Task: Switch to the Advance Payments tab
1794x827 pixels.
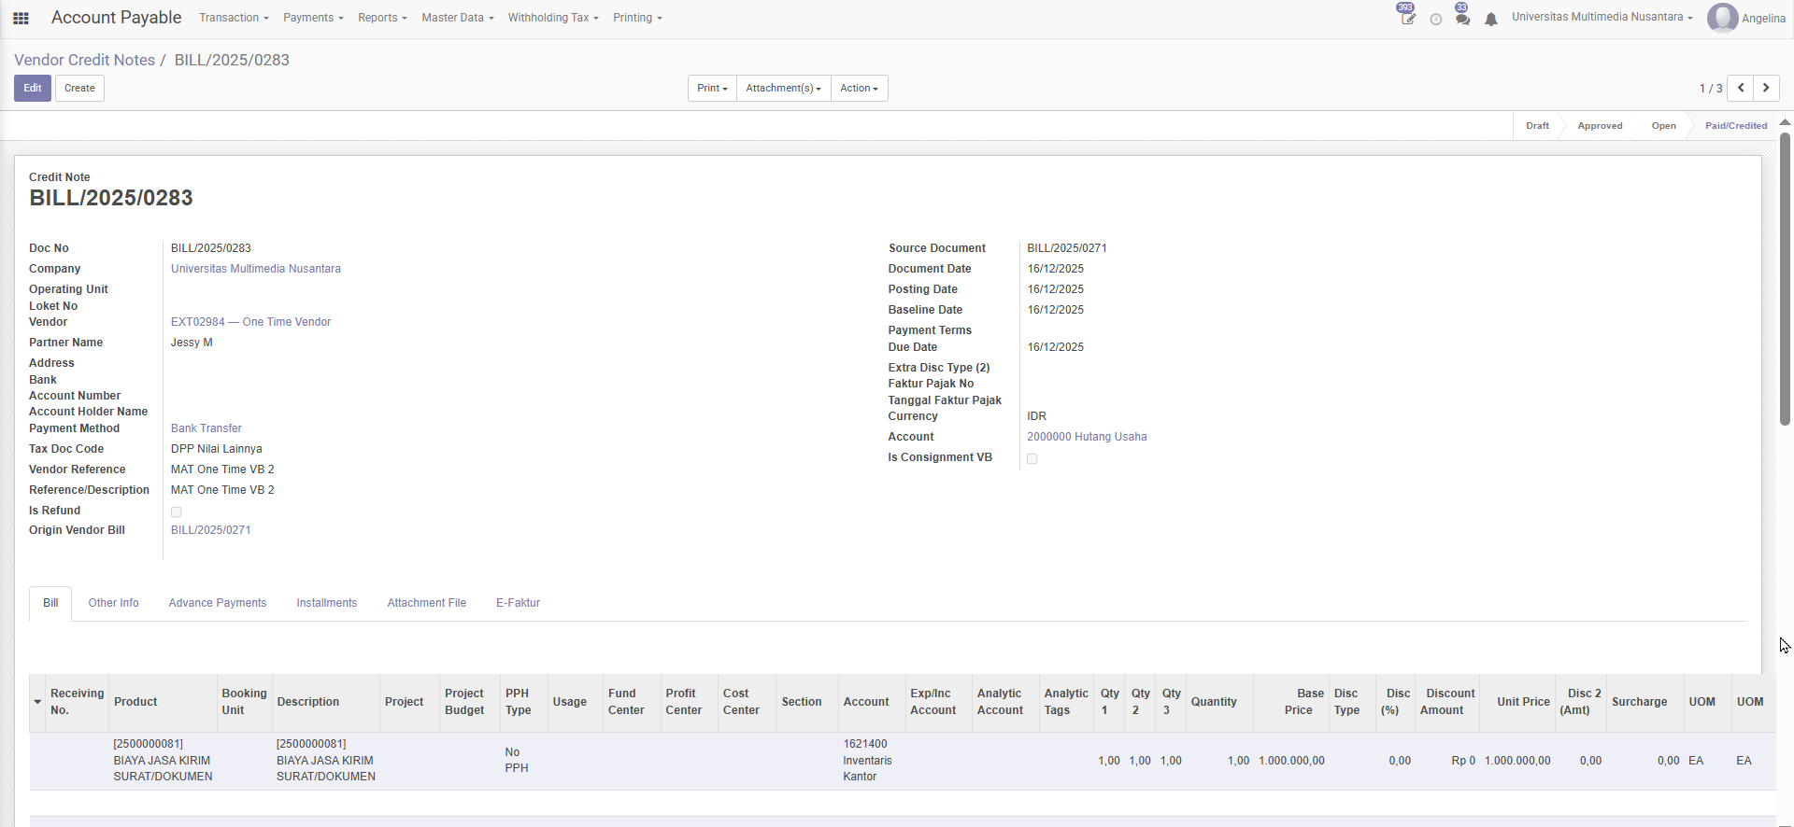Action: [x=218, y=603]
